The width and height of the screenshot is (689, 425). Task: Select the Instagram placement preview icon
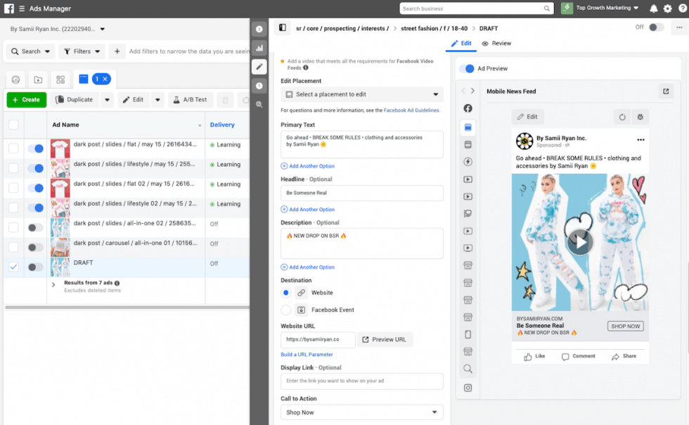pyautogui.click(x=468, y=388)
